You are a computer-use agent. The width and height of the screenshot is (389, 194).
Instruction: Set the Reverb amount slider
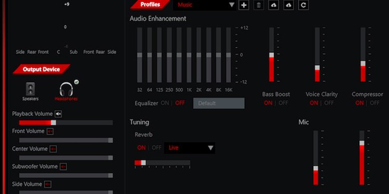click(x=162, y=163)
